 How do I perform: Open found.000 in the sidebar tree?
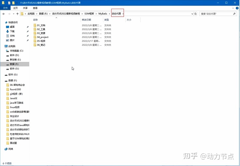[15, 89]
